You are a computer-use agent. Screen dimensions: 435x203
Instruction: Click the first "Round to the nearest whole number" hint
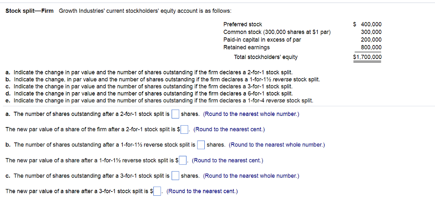251,114
